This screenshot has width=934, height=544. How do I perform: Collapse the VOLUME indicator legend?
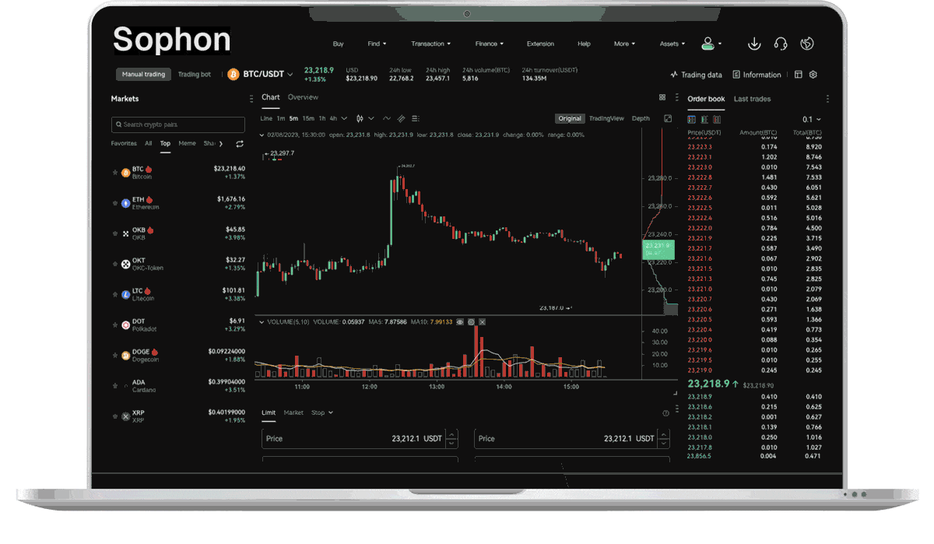[261, 321]
